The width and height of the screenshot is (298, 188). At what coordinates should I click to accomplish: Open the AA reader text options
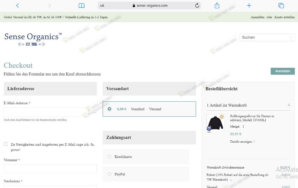tap(102, 6)
